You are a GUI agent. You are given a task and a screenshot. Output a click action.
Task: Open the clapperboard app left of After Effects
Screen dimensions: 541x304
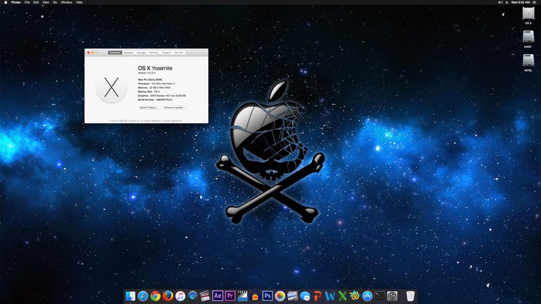tap(205, 296)
